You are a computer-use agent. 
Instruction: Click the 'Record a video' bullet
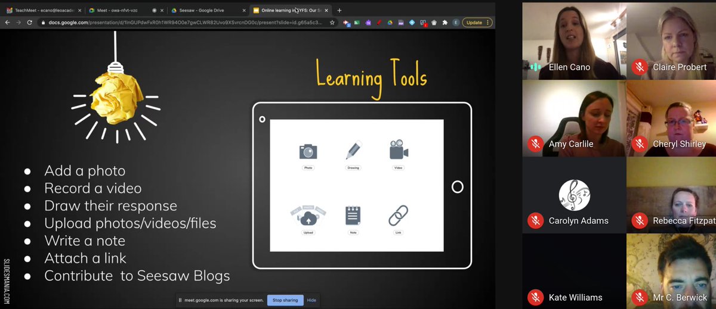(92, 188)
